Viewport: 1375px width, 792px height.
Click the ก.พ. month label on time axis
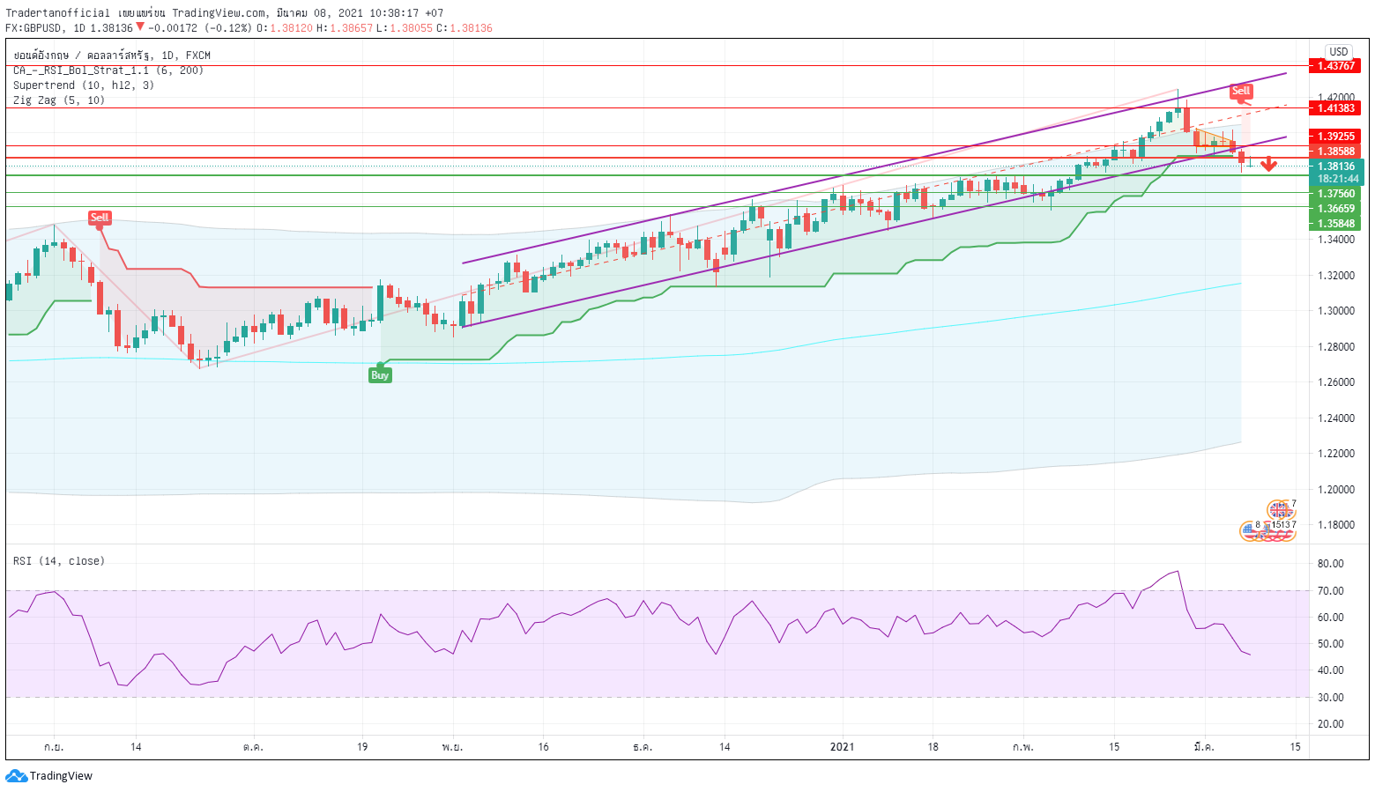[1023, 747]
